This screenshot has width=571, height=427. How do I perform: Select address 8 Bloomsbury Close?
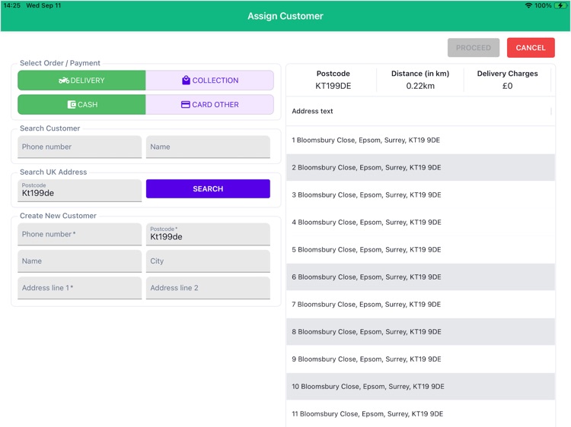[420, 332]
